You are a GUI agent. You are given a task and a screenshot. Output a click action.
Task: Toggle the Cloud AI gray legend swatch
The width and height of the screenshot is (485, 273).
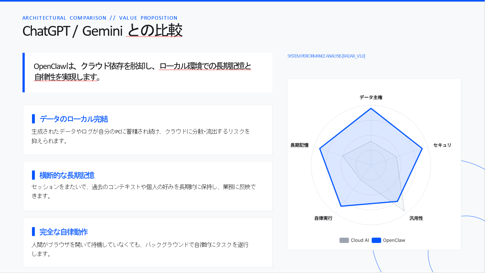[x=344, y=240]
